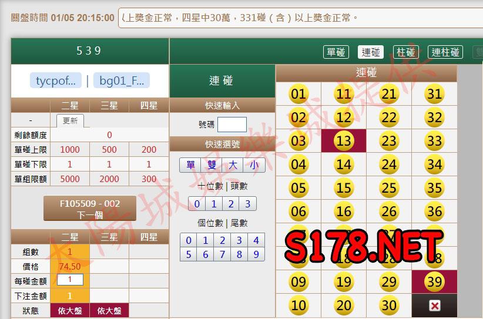Select number ball 19
Viewport: 483px width, 319px height.
tap(344, 282)
